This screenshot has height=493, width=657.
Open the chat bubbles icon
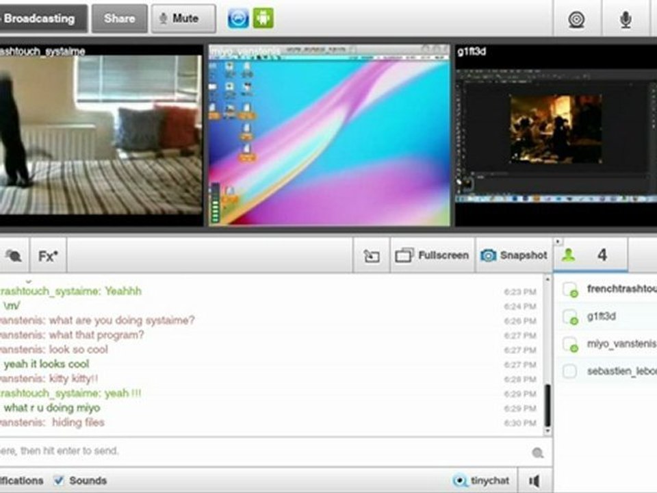click(14, 255)
